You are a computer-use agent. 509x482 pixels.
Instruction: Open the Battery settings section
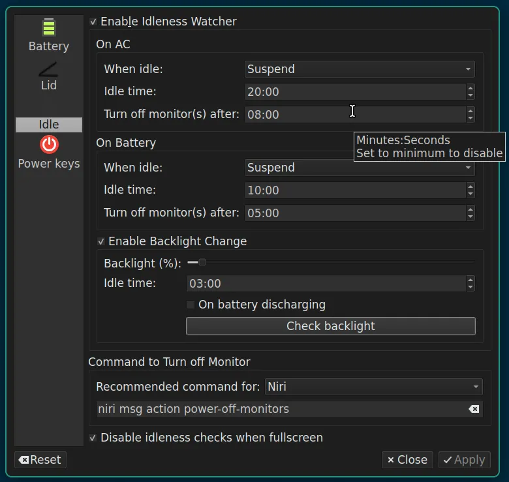tap(48, 35)
